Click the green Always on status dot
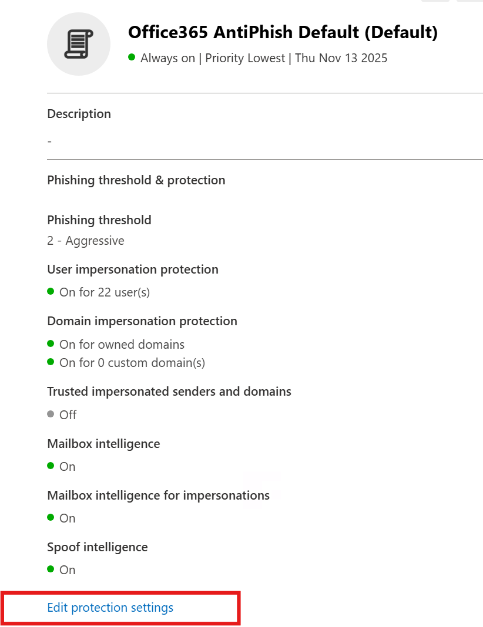 (x=132, y=58)
